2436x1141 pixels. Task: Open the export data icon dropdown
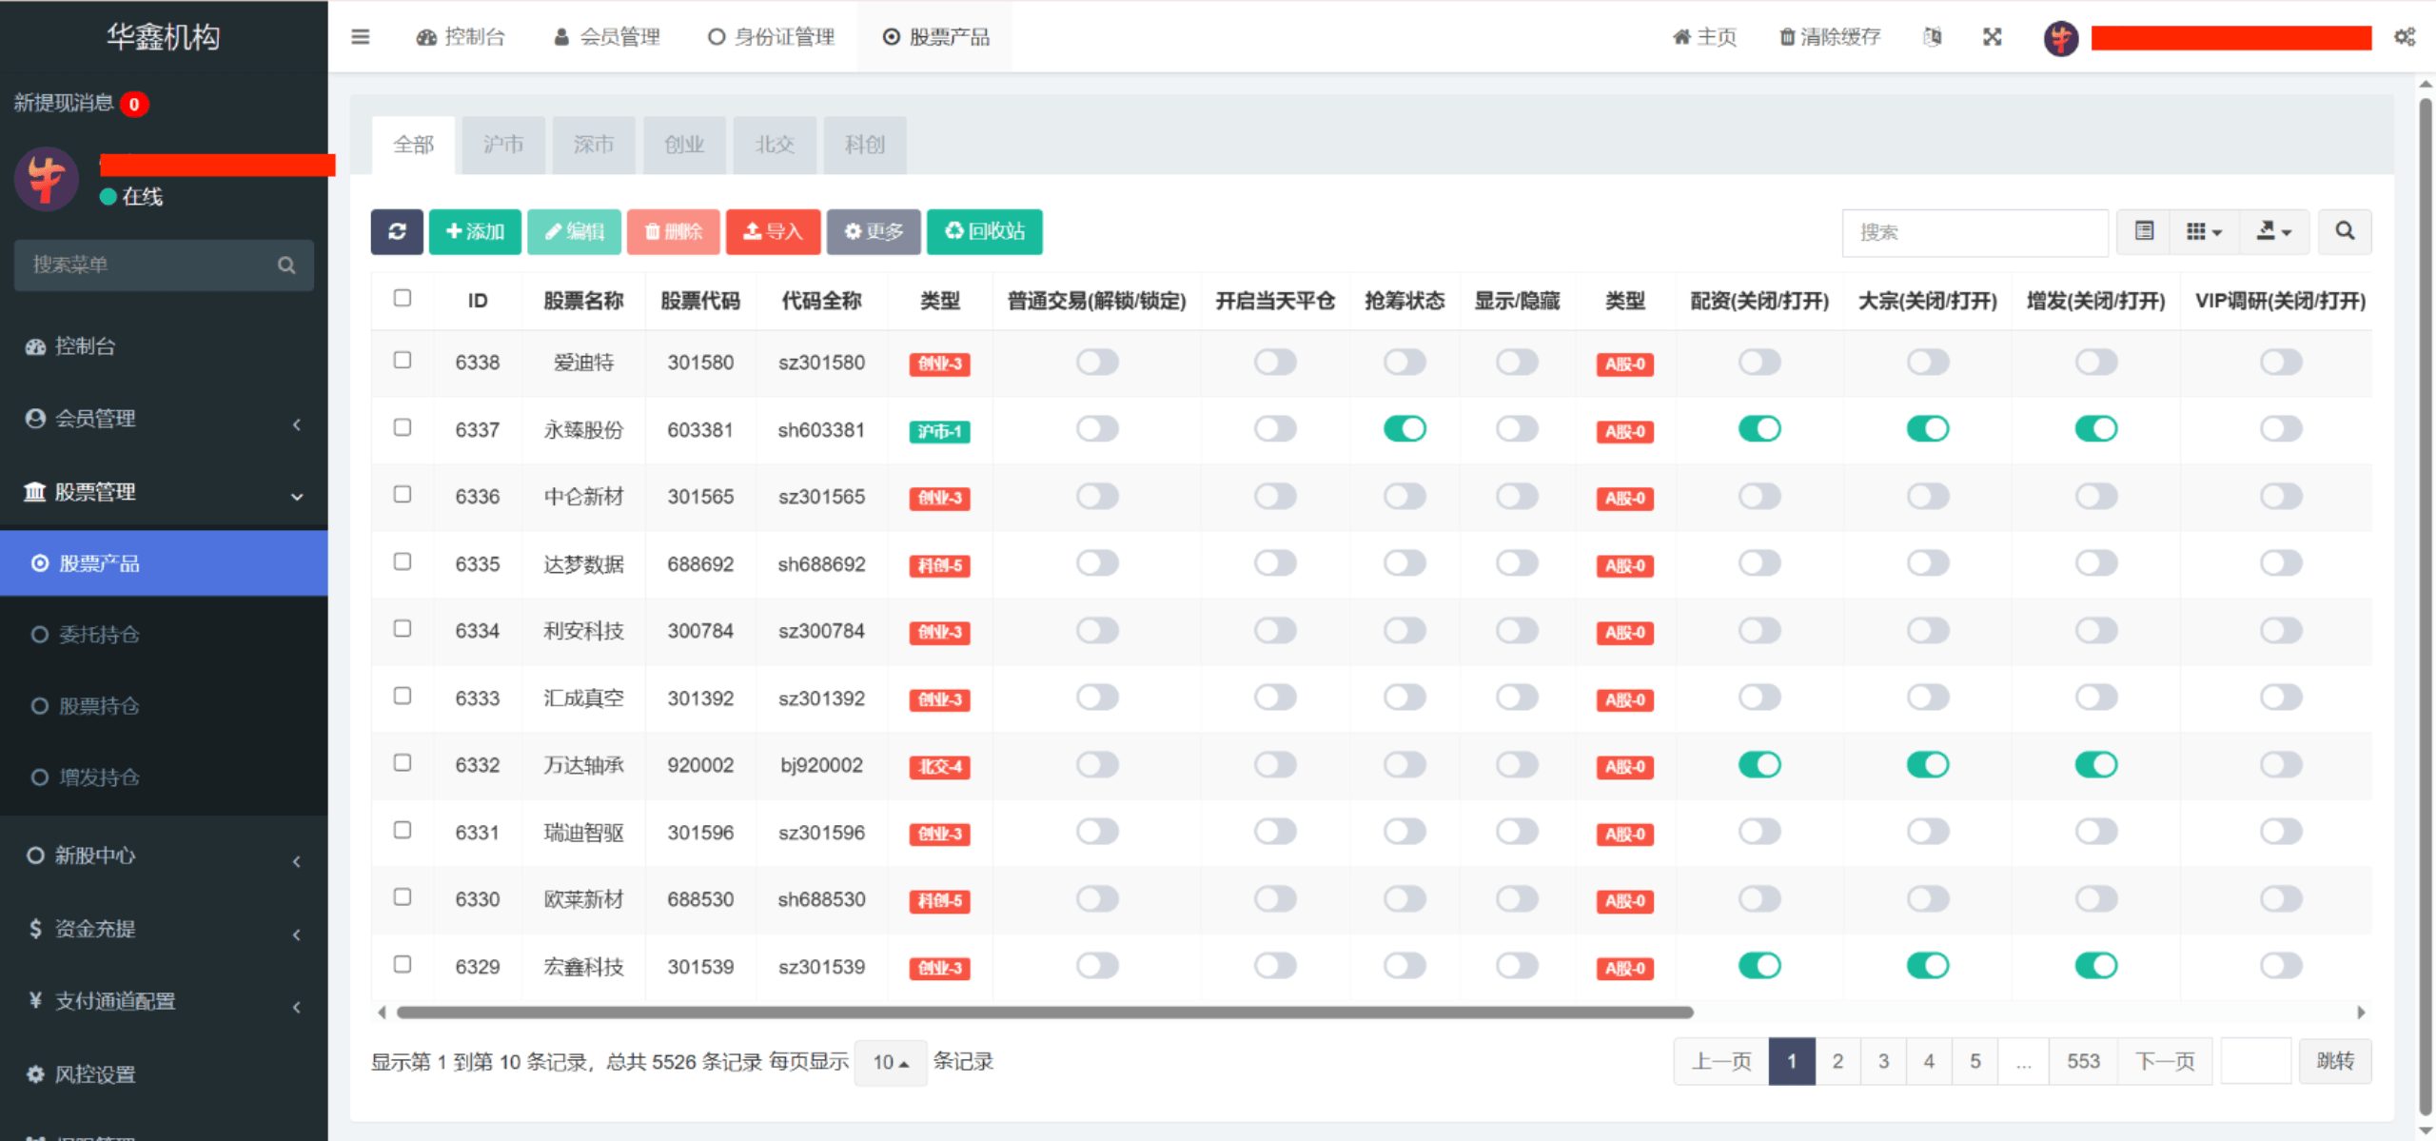[2274, 231]
